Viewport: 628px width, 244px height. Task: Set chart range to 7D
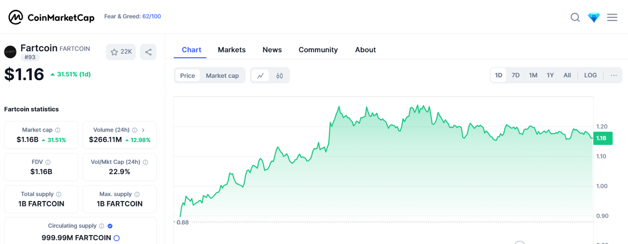(516, 75)
